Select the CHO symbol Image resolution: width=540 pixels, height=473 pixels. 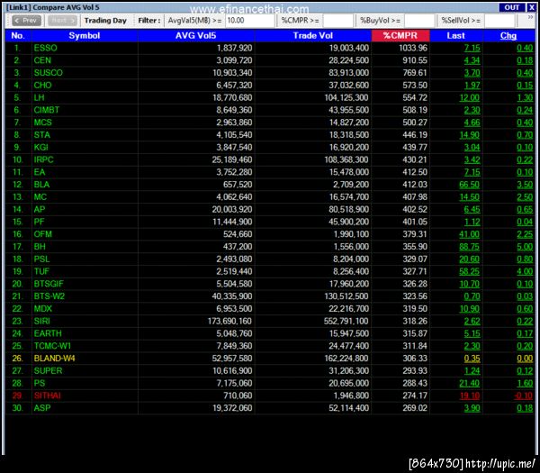click(42, 86)
